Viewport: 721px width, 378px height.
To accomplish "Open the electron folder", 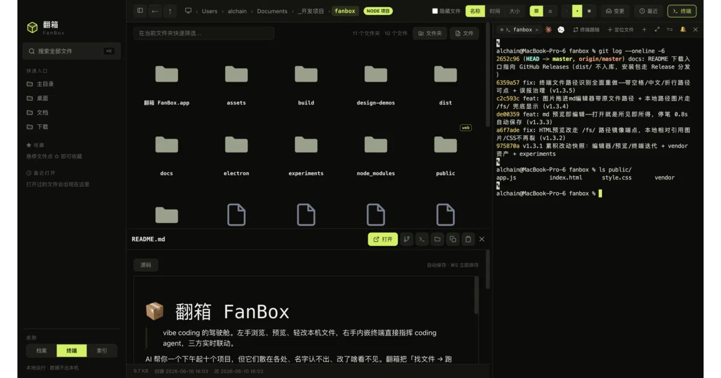I will (236, 155).
